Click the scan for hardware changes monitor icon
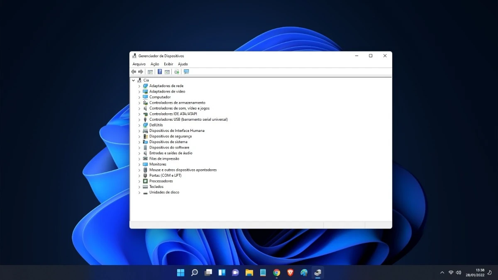 [186, 72]
